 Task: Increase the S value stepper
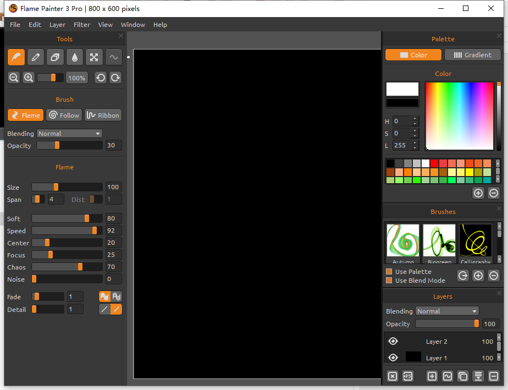pyautogui.click(x=415, y=131)
